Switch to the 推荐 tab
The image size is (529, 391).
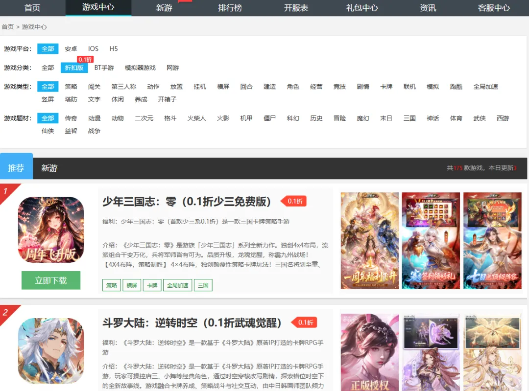[x=16, y=168]
